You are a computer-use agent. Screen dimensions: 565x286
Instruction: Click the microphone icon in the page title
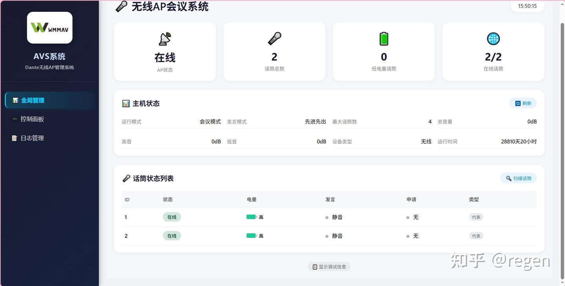pyautogui.click(x=122, y=7)
